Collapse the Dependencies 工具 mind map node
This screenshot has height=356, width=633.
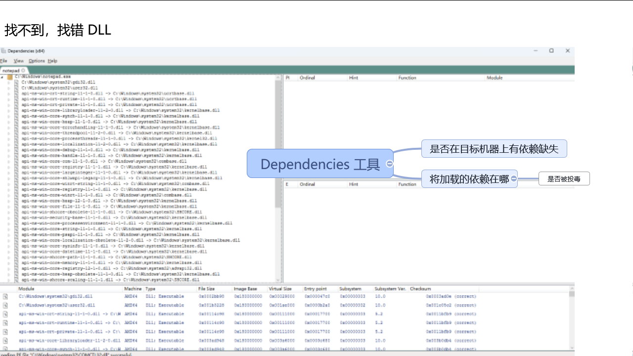[390, 164]
